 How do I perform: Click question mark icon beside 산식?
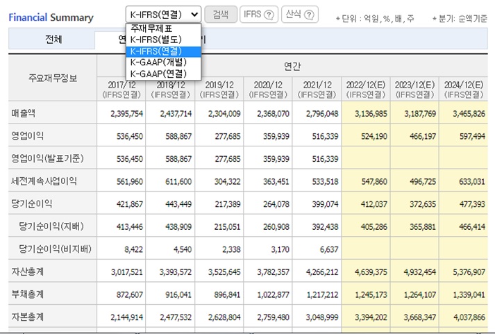pos(309,15)
